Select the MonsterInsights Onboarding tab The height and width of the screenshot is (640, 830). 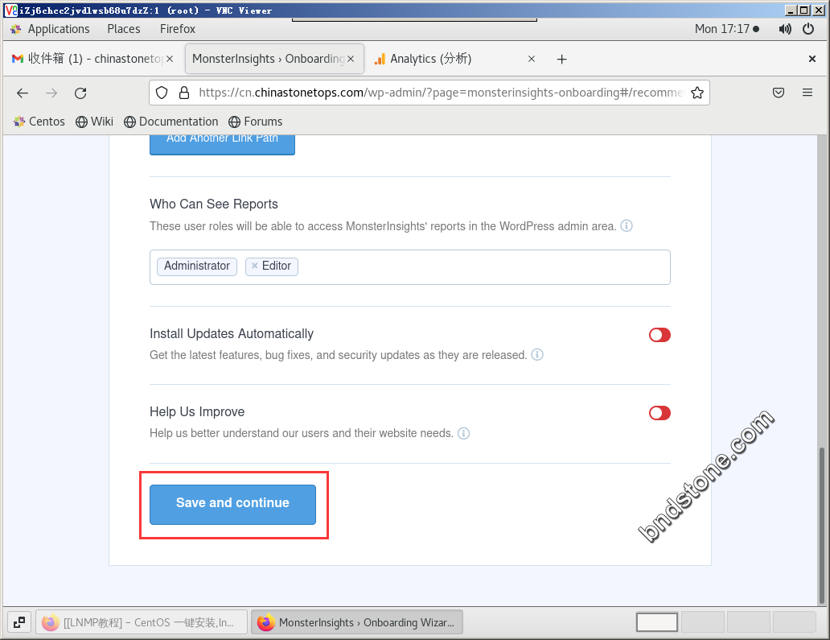[x=274, y=59]
